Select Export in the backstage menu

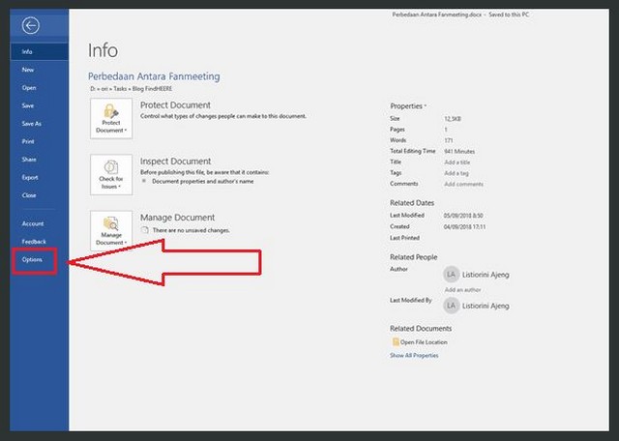[31, 178]
